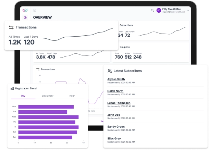211x151 pixels.
Task: Select the Day & Hour tab
Action: click(x=47, y=96)
